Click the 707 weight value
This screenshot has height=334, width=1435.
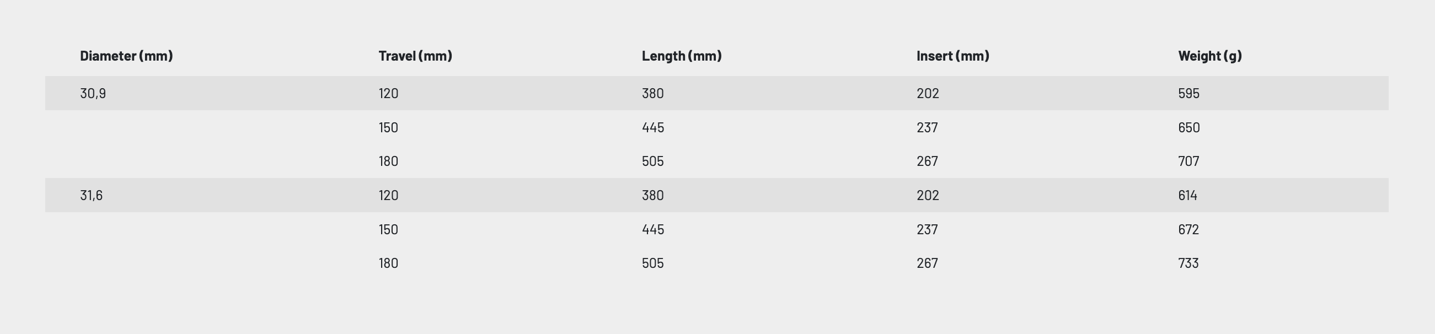(x=1188, y=161)
